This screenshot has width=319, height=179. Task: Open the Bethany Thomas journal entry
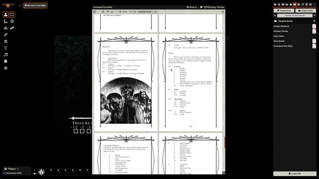pyautogui.click(x=281, y=31)
